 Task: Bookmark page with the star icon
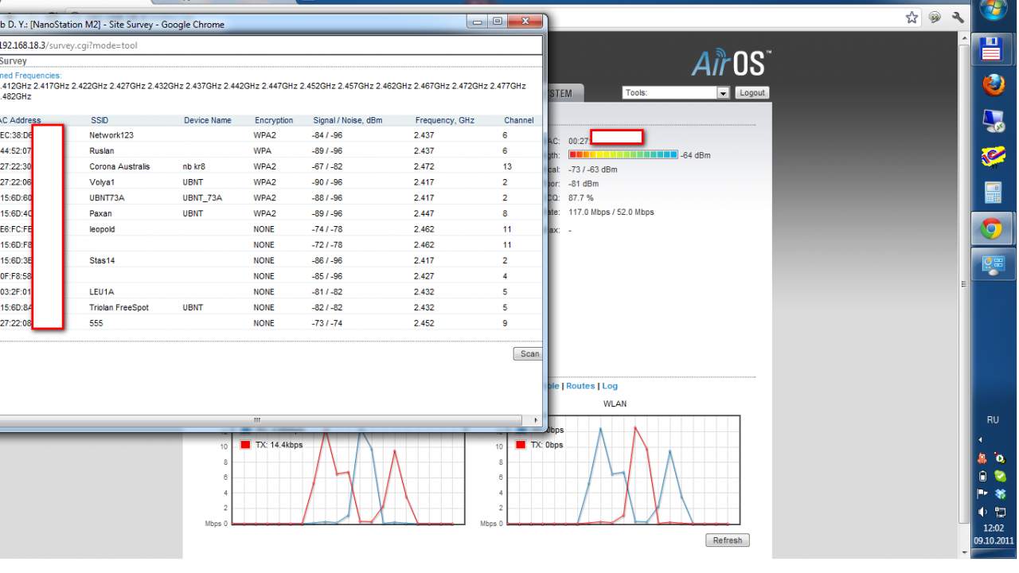pyautogui.click(x=912, y=18)
